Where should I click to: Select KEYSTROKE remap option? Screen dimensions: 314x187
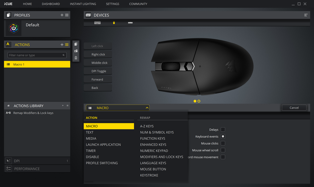pyautogui.click(x=149, y=175)
